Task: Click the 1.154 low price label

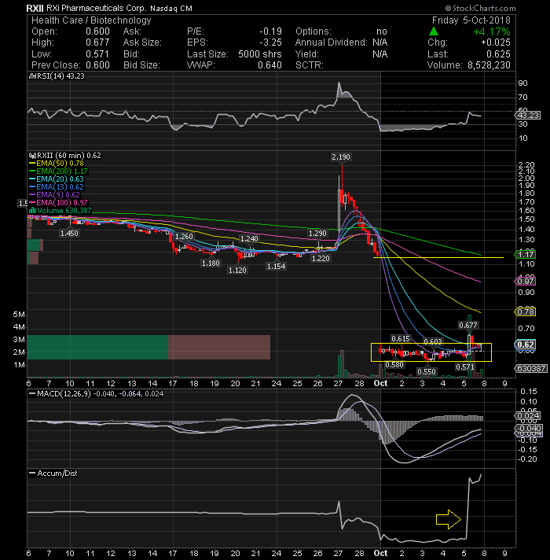Action: tap(276, 267)
